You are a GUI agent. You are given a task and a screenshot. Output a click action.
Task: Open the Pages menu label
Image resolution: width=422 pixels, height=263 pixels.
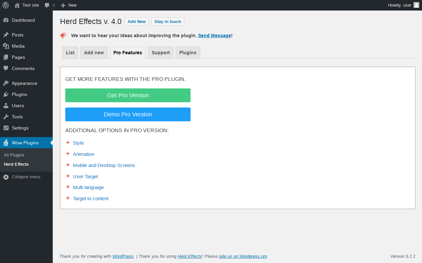click(18, 57)
